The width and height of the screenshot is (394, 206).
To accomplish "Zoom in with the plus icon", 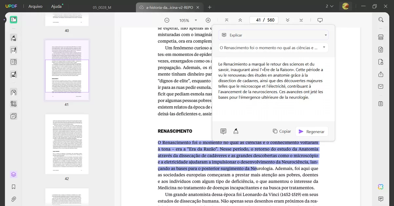I will click(208, 20).
